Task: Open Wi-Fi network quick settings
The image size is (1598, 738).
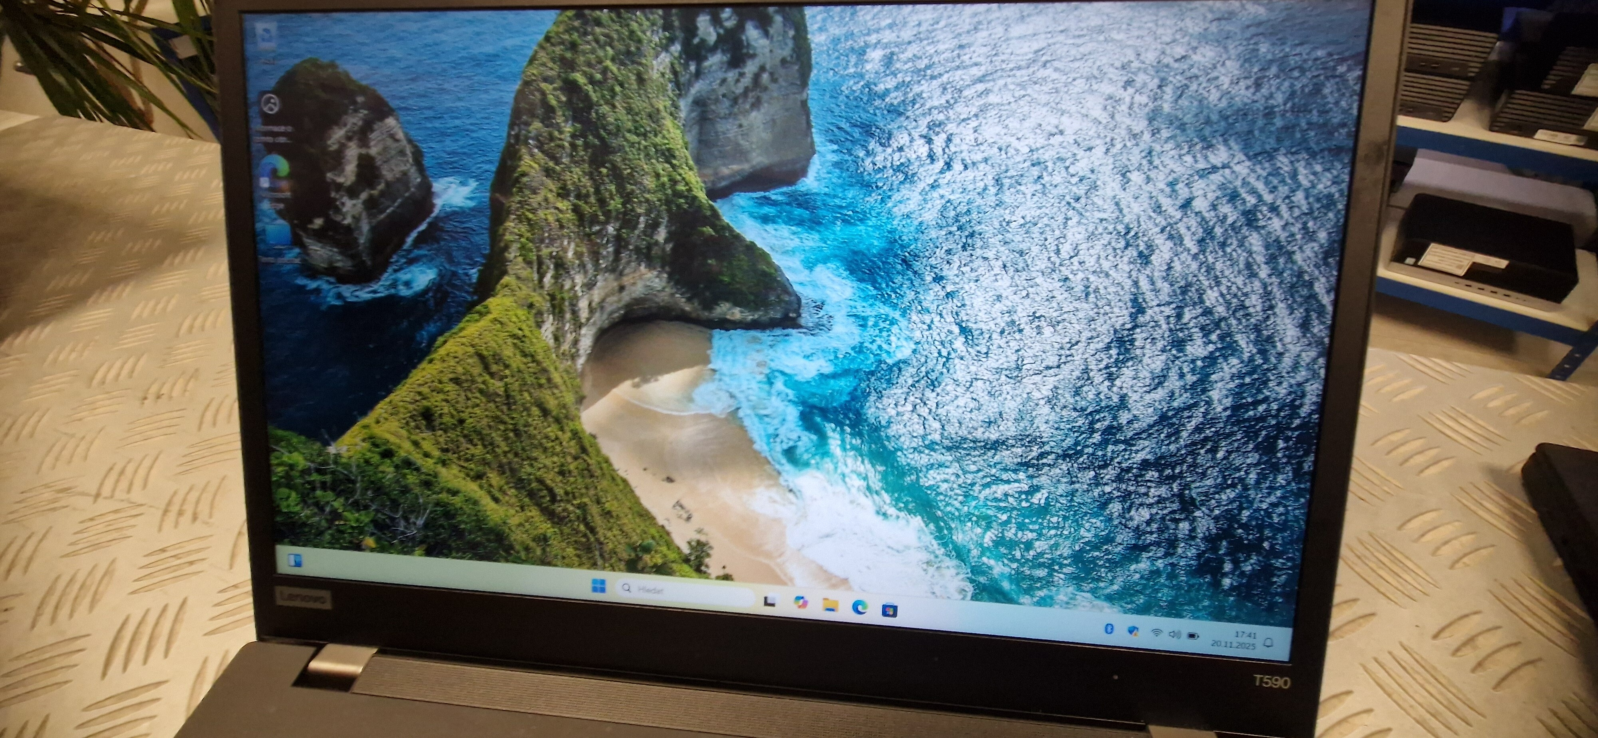Action: [1156, 633]
